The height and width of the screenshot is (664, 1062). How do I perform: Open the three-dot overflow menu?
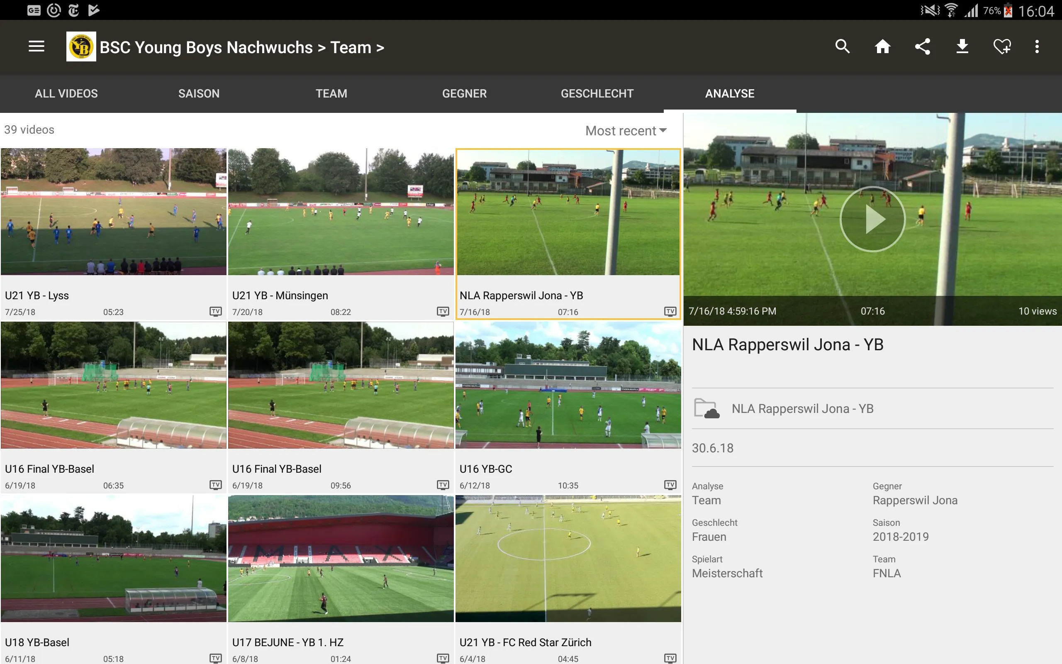click(1037, 46)
